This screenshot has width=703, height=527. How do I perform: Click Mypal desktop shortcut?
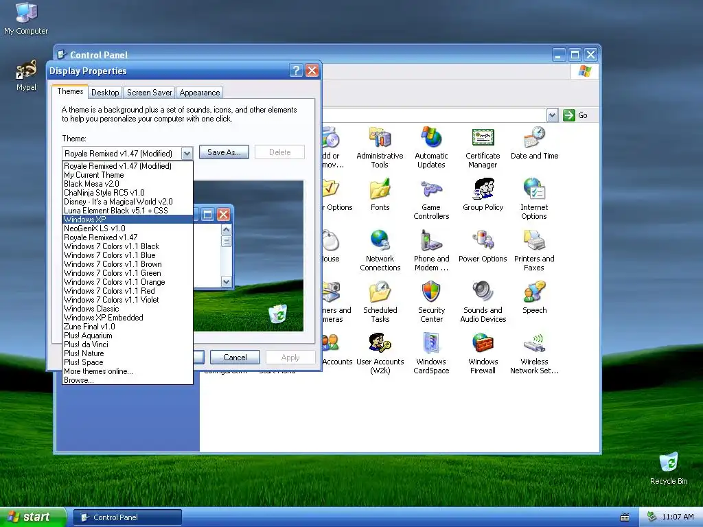pos(26,75)
